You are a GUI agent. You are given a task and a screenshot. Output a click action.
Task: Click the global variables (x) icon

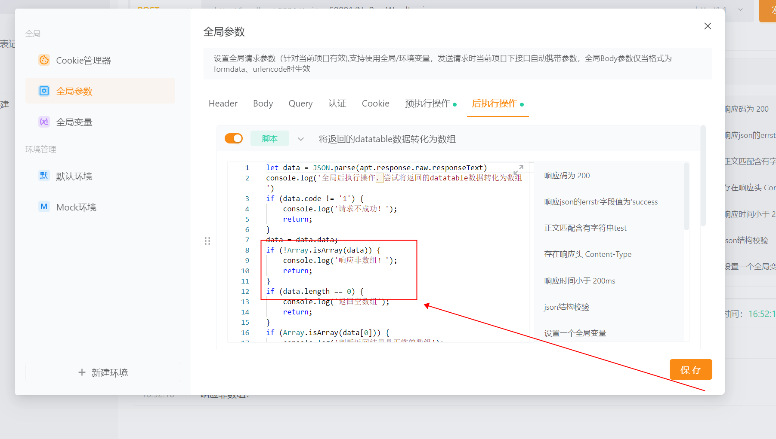[44, 122]
